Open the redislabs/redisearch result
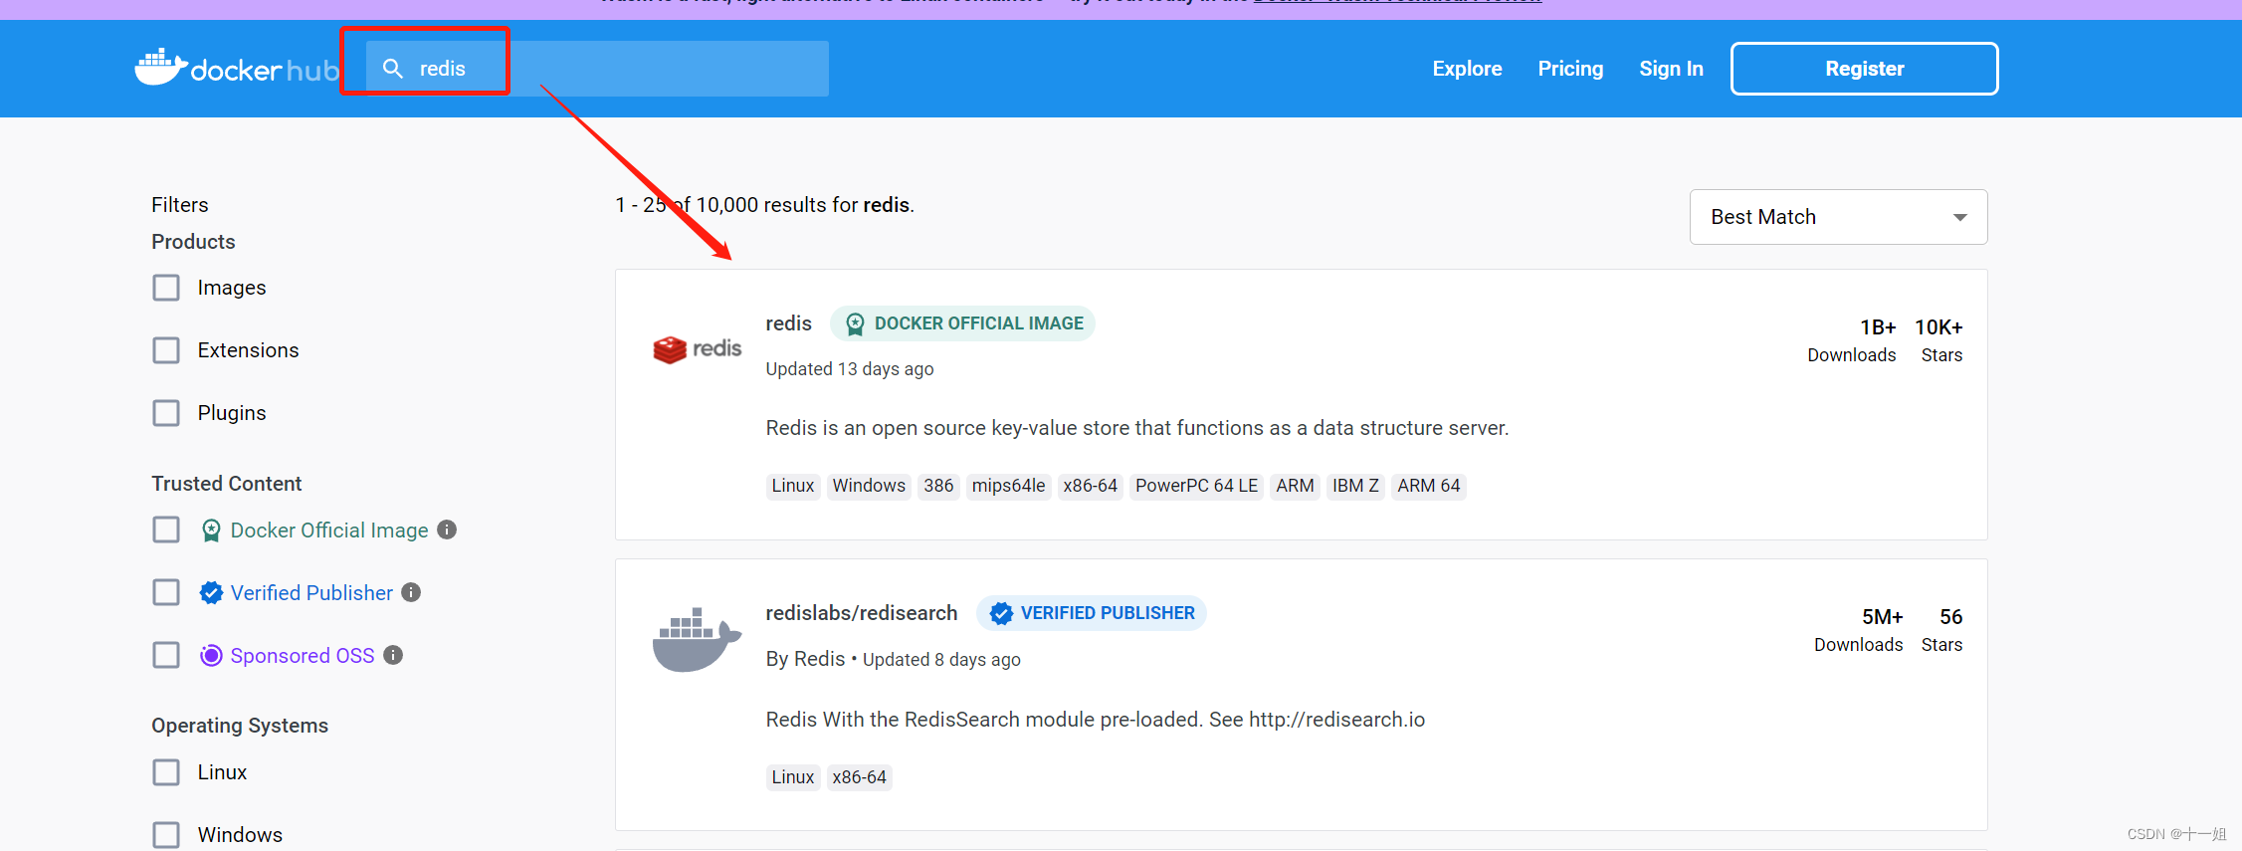Image resolution: width=2242 pixels, height=851 pixels. click(x=861, y=613)
